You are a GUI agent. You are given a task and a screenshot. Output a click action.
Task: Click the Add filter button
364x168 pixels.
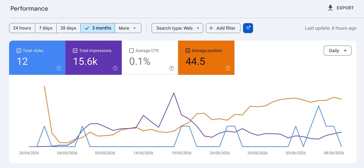tap(223, 28)
